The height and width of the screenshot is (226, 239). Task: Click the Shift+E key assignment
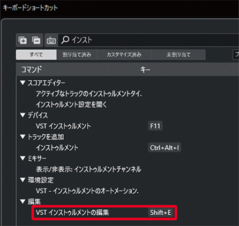[x=160, y=213]
